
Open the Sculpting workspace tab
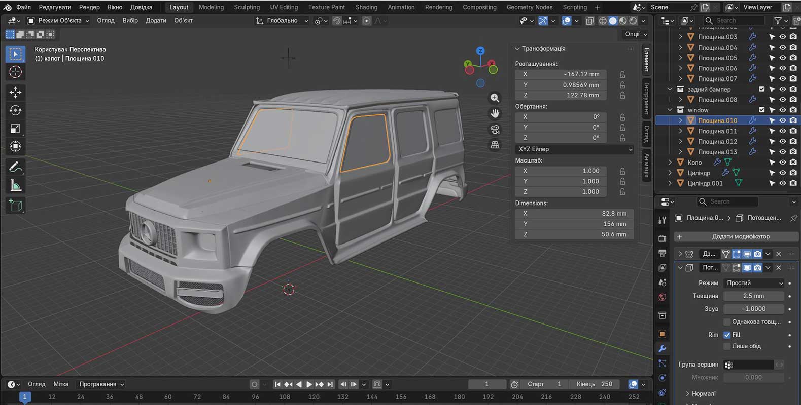pyautogui.click(x=247, y=7)
